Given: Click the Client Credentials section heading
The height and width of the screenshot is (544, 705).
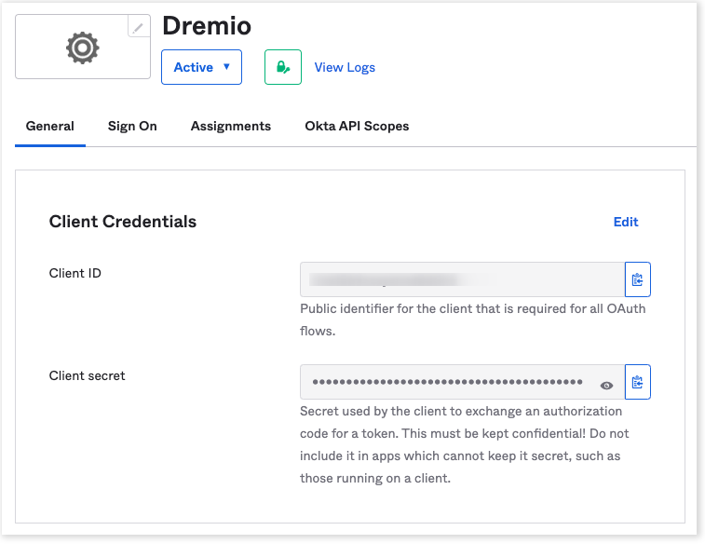Looking at the screenshot, I should point(123,222).
